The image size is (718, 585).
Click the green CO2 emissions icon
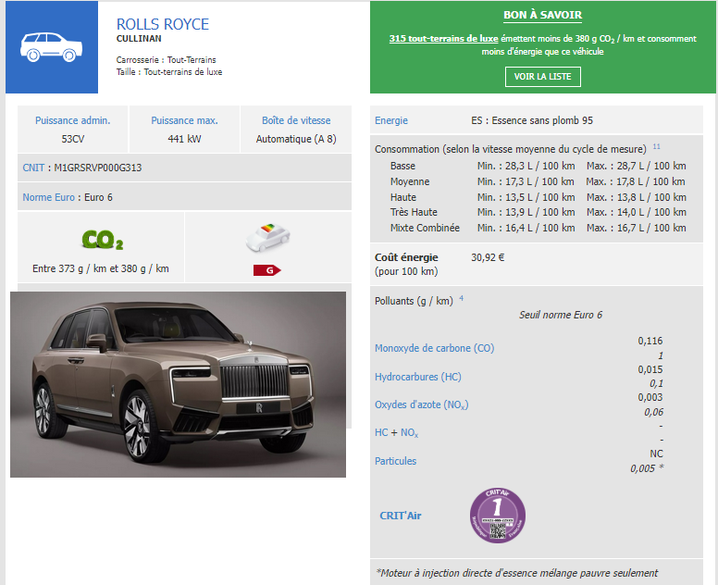click(103, 240)
